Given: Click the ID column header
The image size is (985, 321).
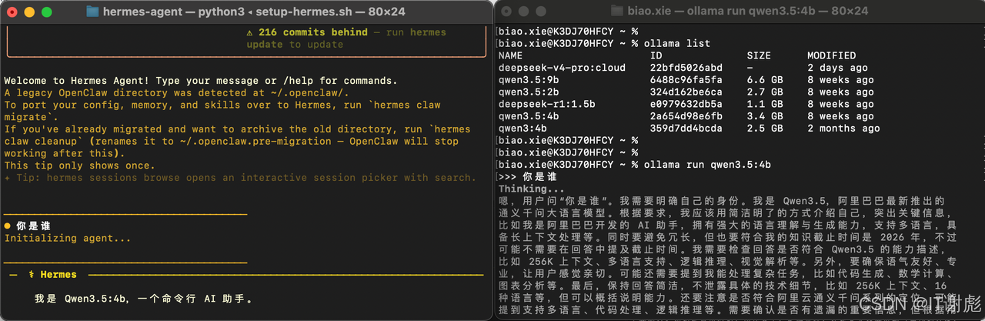Looking at the screenshot, I should [656, 55].
